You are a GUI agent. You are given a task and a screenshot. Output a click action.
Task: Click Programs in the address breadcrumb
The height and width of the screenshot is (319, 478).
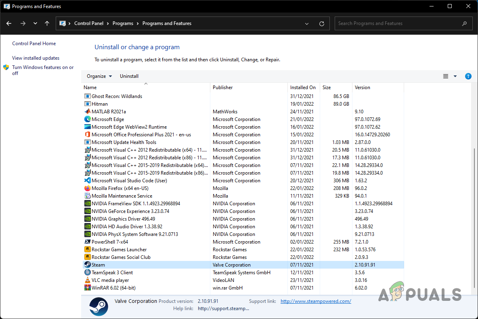click(x=123, y=23)
